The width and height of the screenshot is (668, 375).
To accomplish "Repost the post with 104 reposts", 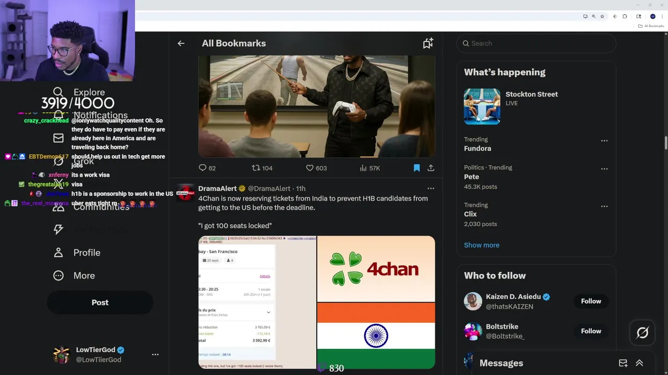I will (262, 168).
